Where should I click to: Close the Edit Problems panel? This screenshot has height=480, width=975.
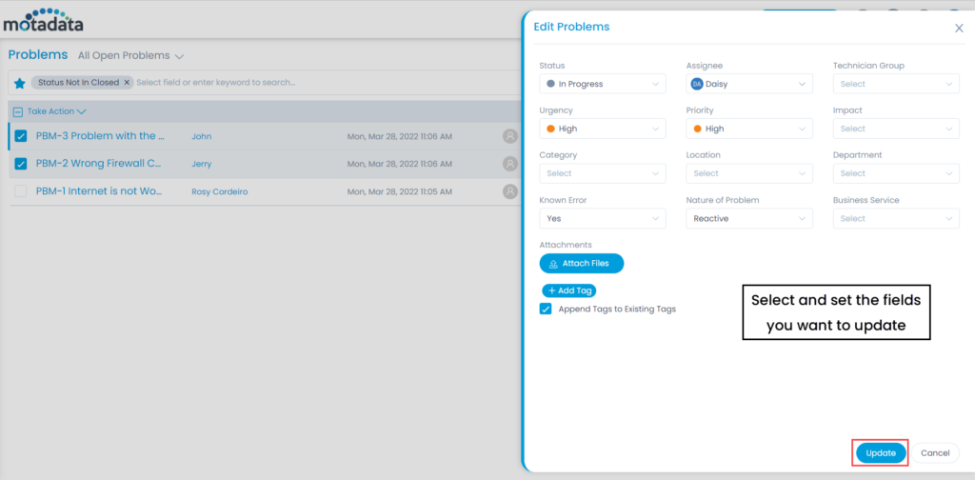pos(959,29)
